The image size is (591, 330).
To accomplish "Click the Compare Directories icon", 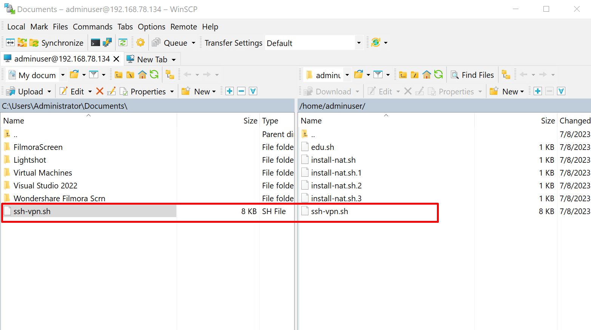I will tap(10, 43).
